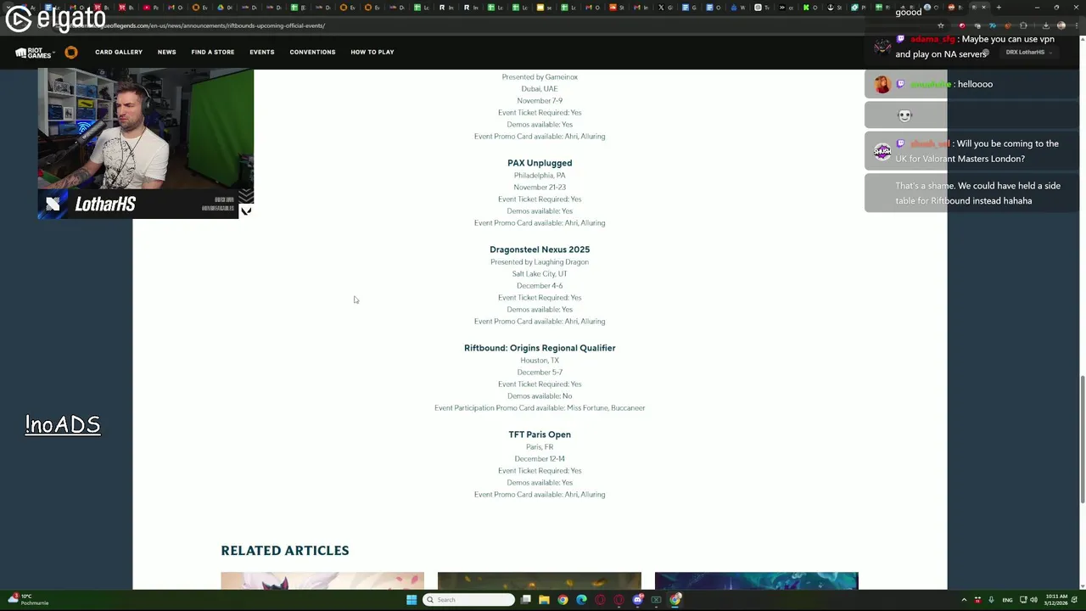Open the ENG language switcher

click(x=1007, y=600)
